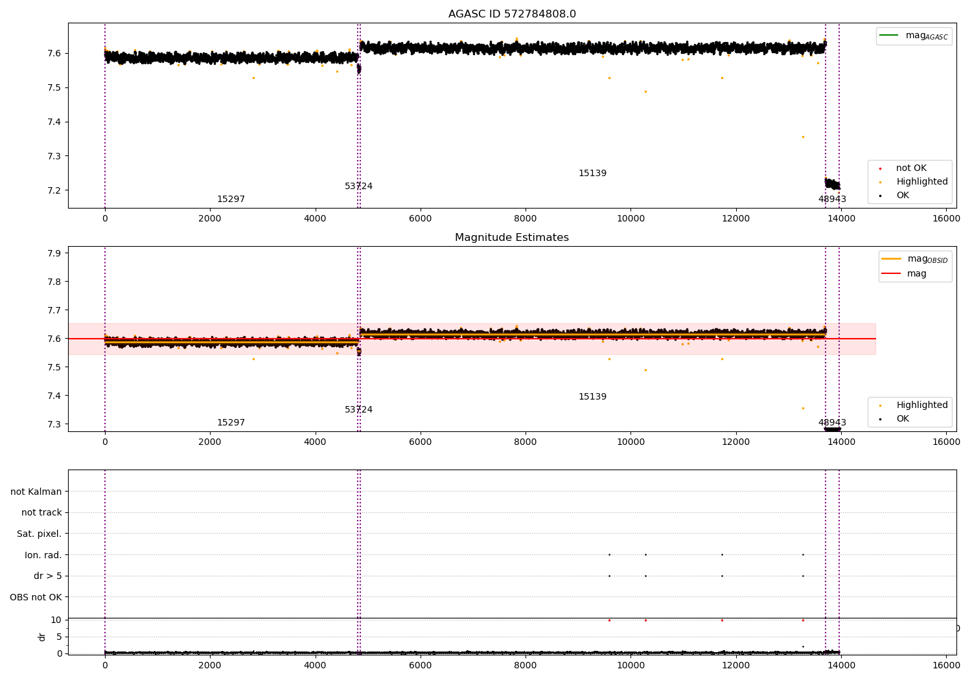
Task: Click the 7.9 y-axis tick label
Action: [x=55, y=253]
